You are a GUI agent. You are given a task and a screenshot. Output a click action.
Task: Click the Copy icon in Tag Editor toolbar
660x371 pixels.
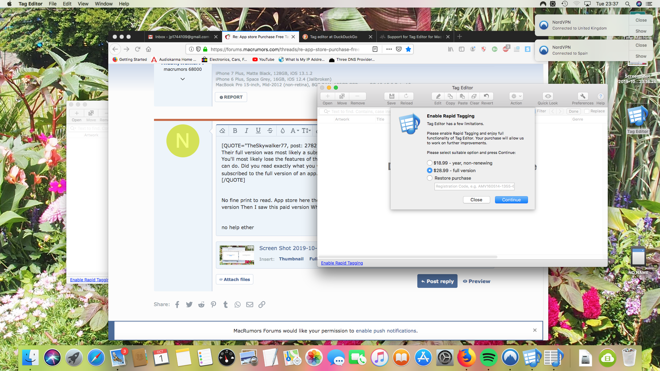[x=450, y=97]
